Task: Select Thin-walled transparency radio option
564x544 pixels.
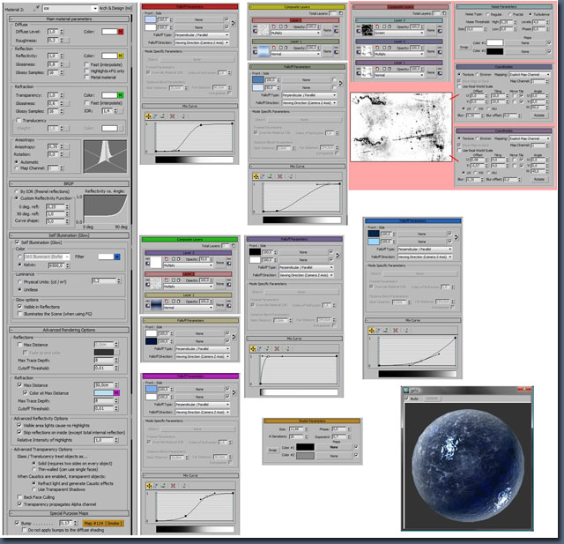Action: point(34,469)
